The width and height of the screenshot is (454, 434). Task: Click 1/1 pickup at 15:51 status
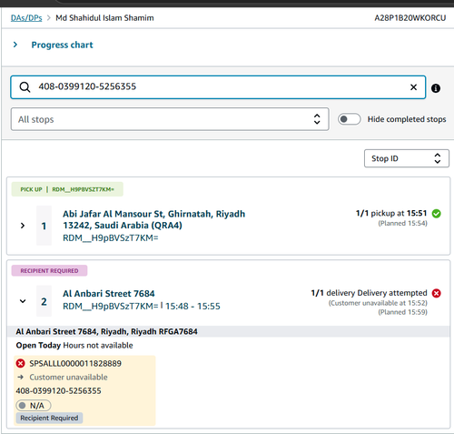click(x=391, y=213)
